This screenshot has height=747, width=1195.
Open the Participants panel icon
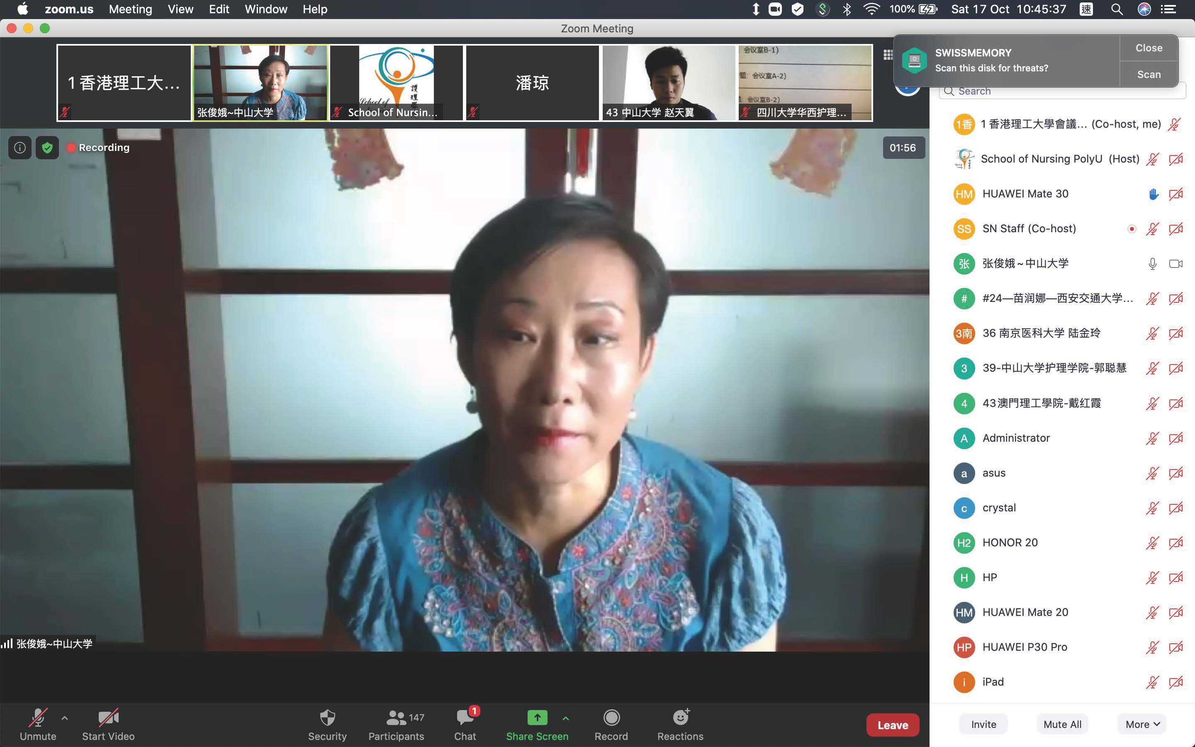pyautogui.click(x=396, y=718)
